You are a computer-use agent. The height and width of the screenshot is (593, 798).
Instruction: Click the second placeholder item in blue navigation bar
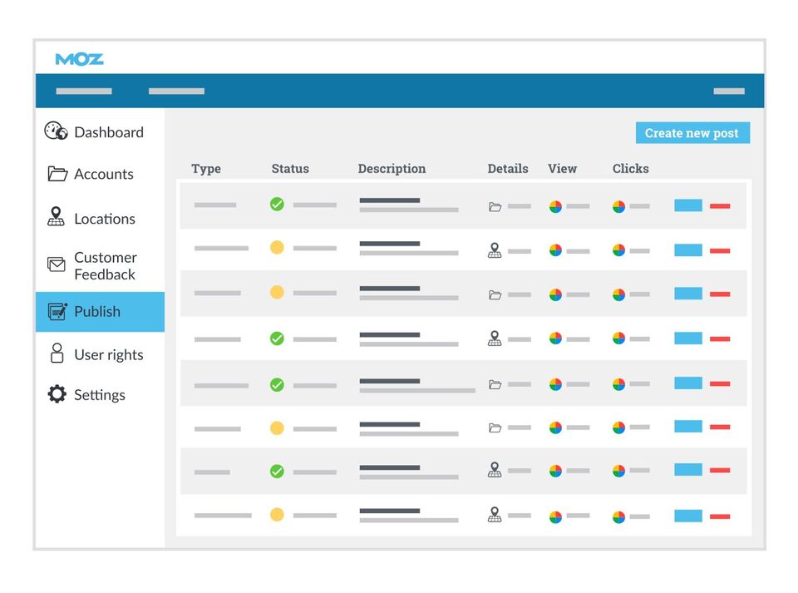tap(176, 91)
